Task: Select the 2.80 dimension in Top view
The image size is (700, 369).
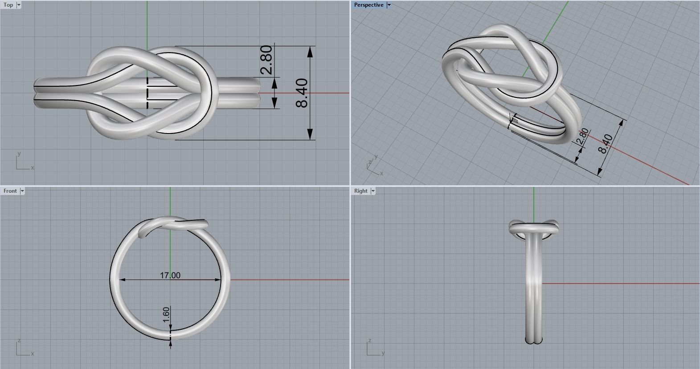Action: coord(266,60)
